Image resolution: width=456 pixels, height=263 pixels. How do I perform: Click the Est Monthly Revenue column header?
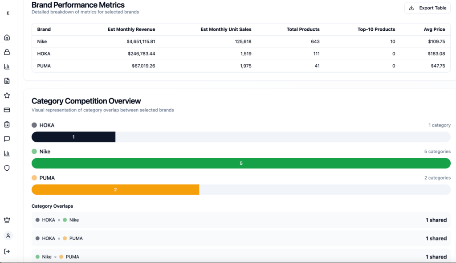tap(131, 29)
